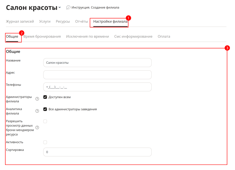Viewport: 235px width, 170px height.
Task: Select the Общие sub-tab
Action: 12,37
